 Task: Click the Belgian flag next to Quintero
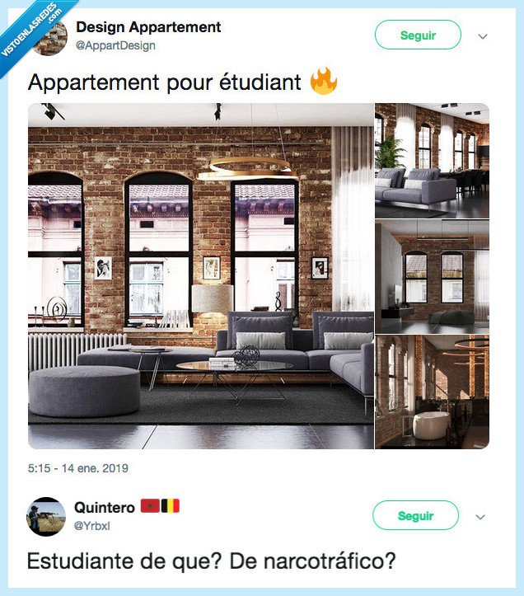coord(171,506)
